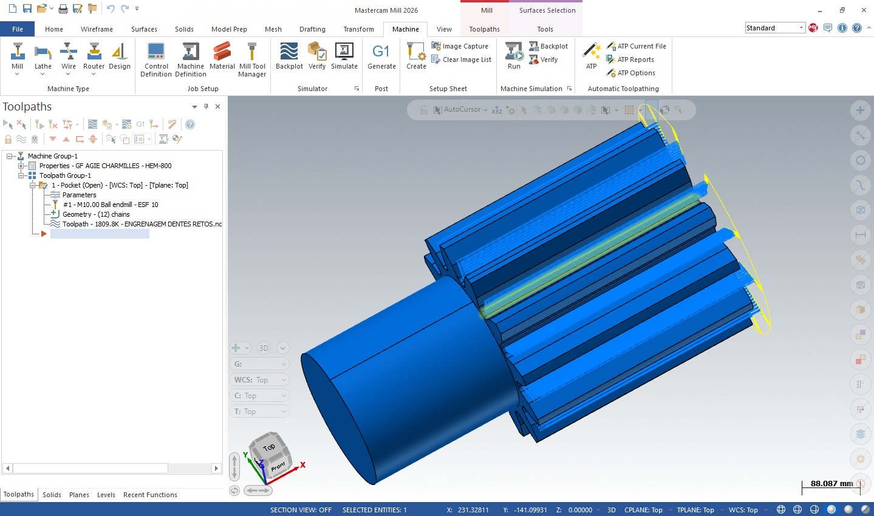Switch to the Surfaces ribbon tab
This screenshot has width=874, height=516.
(144, 29)
